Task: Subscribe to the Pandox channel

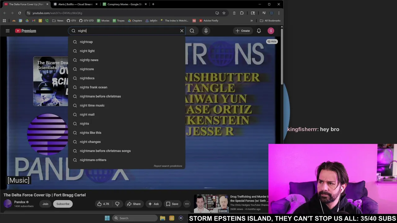Action: [63, 204]
